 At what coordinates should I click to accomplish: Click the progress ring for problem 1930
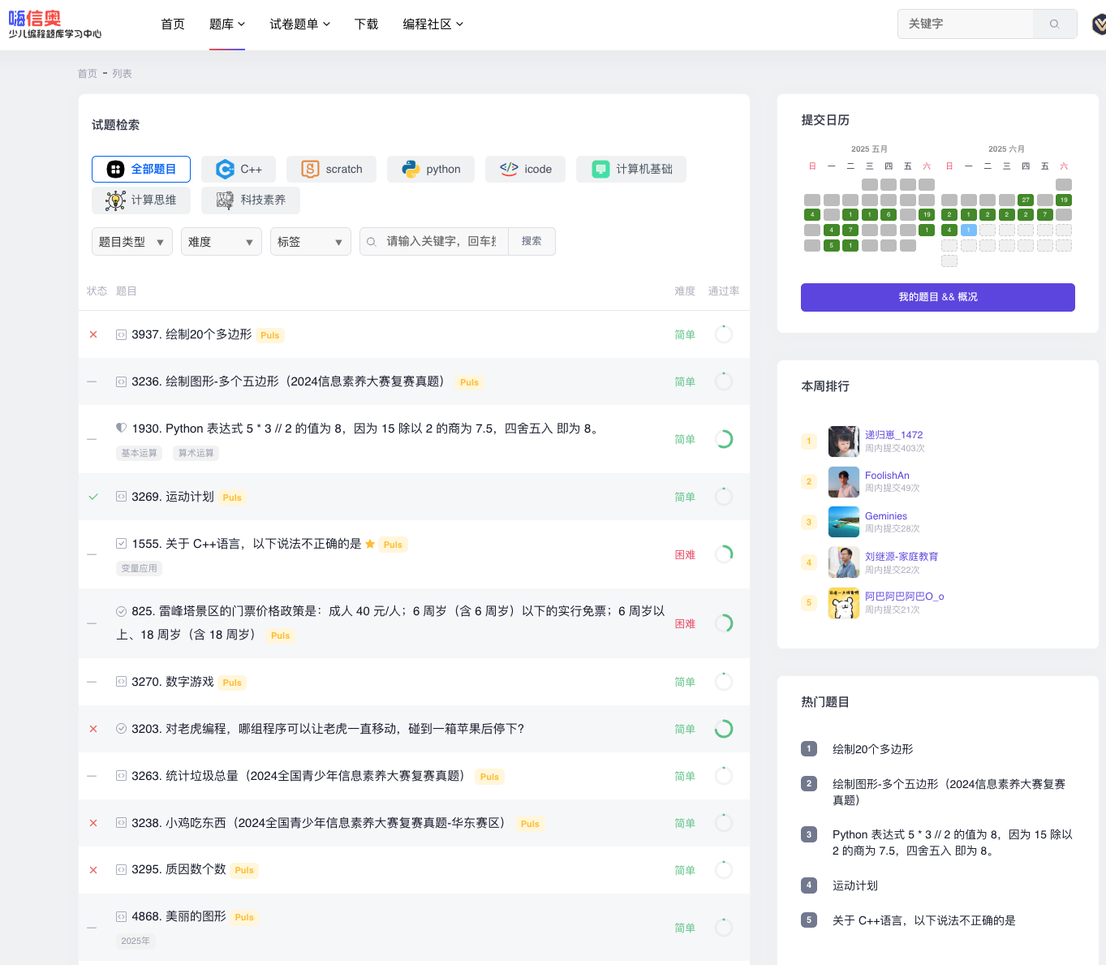(723, 438)
